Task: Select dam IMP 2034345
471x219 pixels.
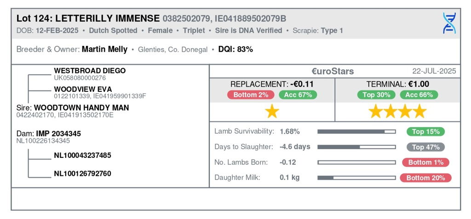Action: point(58,134)
